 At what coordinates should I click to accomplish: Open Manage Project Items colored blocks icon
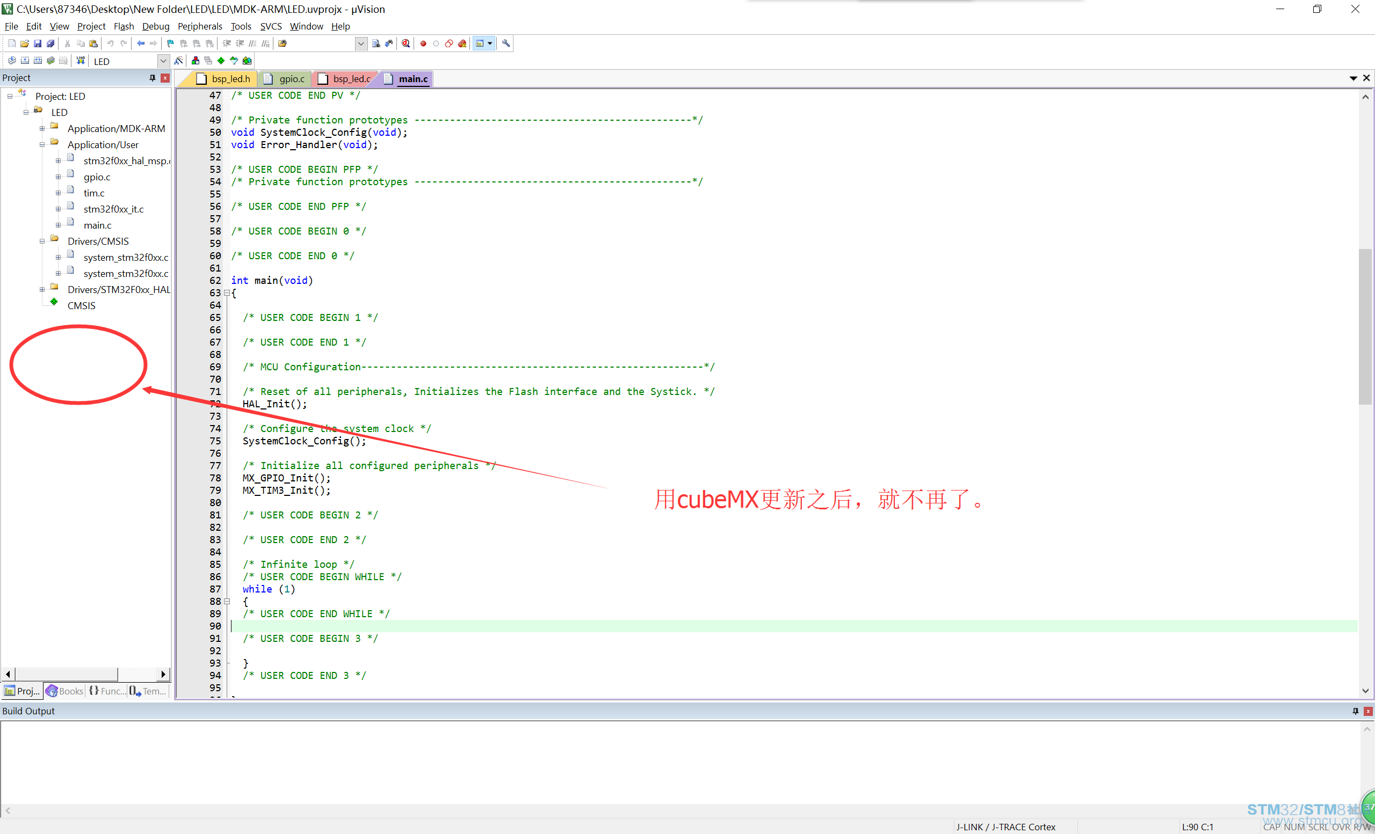click(x=196, y=61)
